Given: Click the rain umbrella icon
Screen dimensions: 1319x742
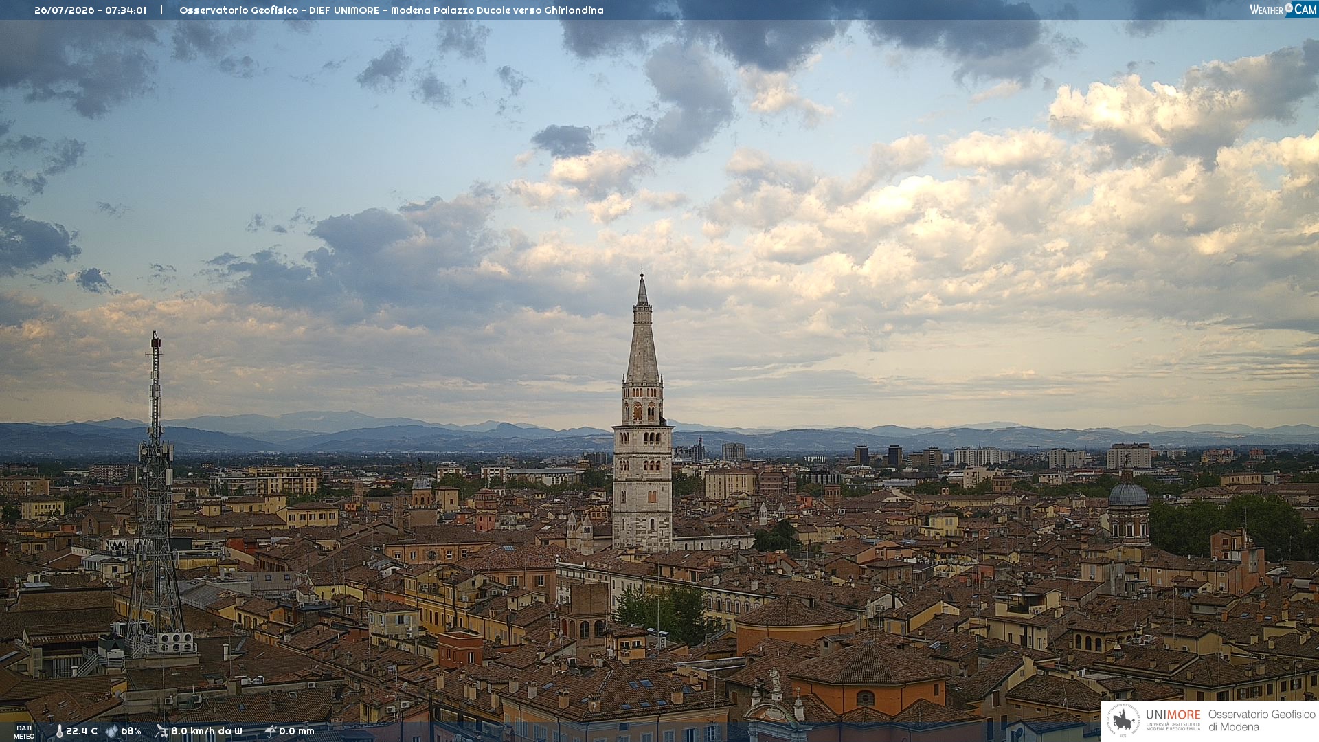Looking at the screenshot, I should 271,731.
